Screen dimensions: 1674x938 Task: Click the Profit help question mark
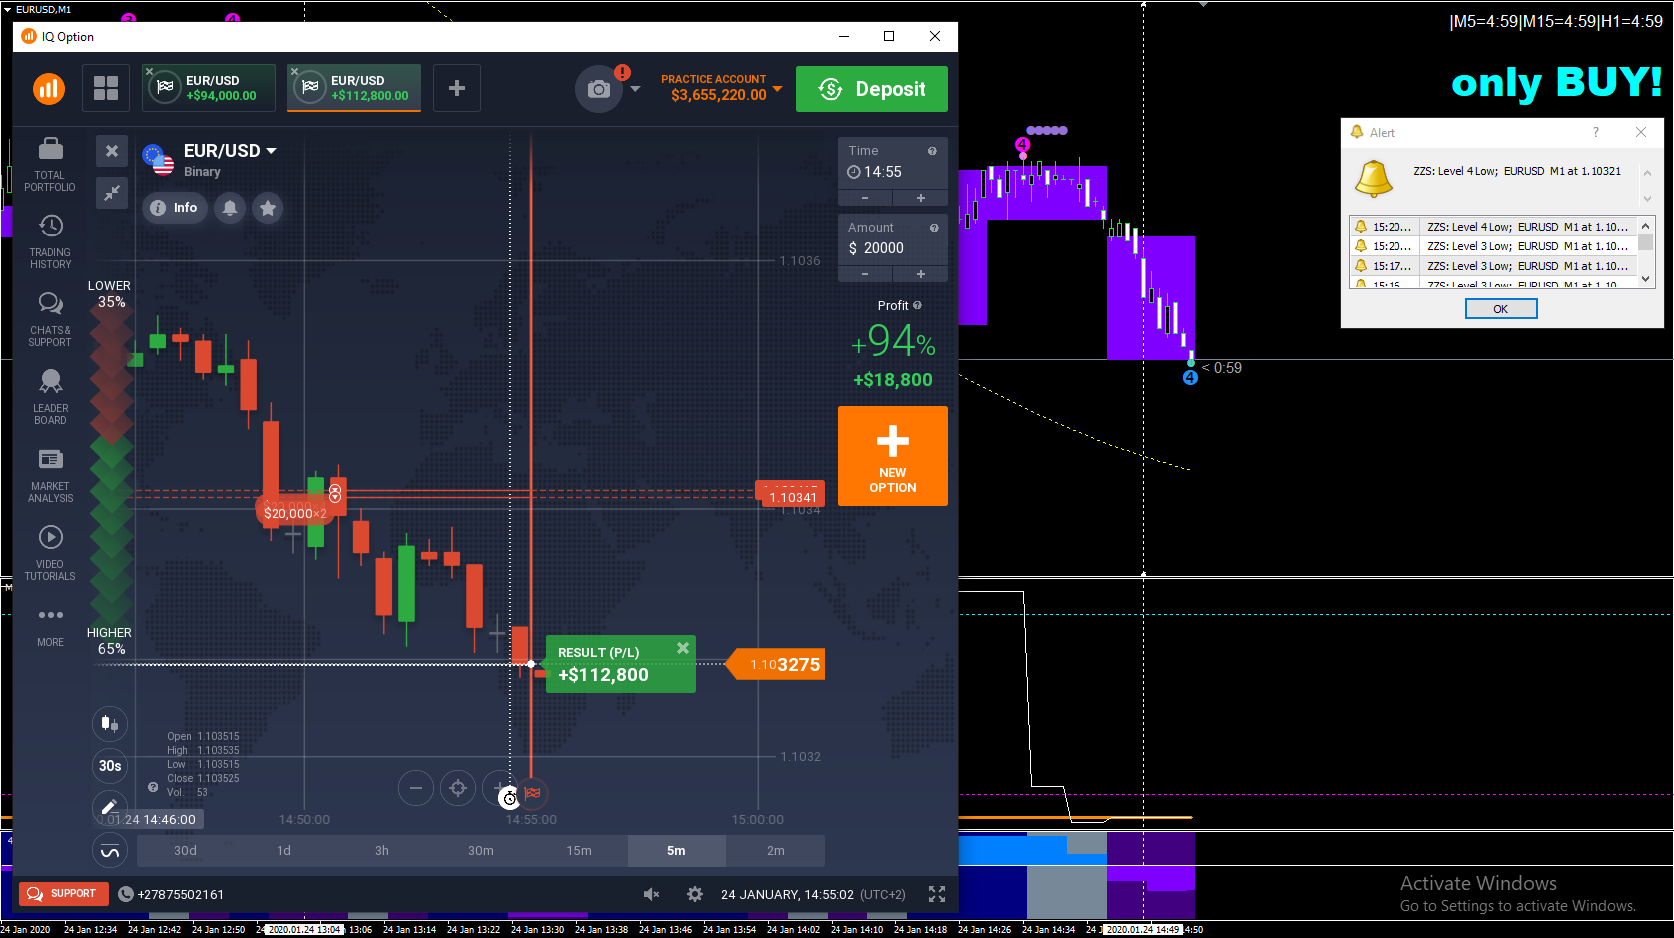[x=917, y=305]
